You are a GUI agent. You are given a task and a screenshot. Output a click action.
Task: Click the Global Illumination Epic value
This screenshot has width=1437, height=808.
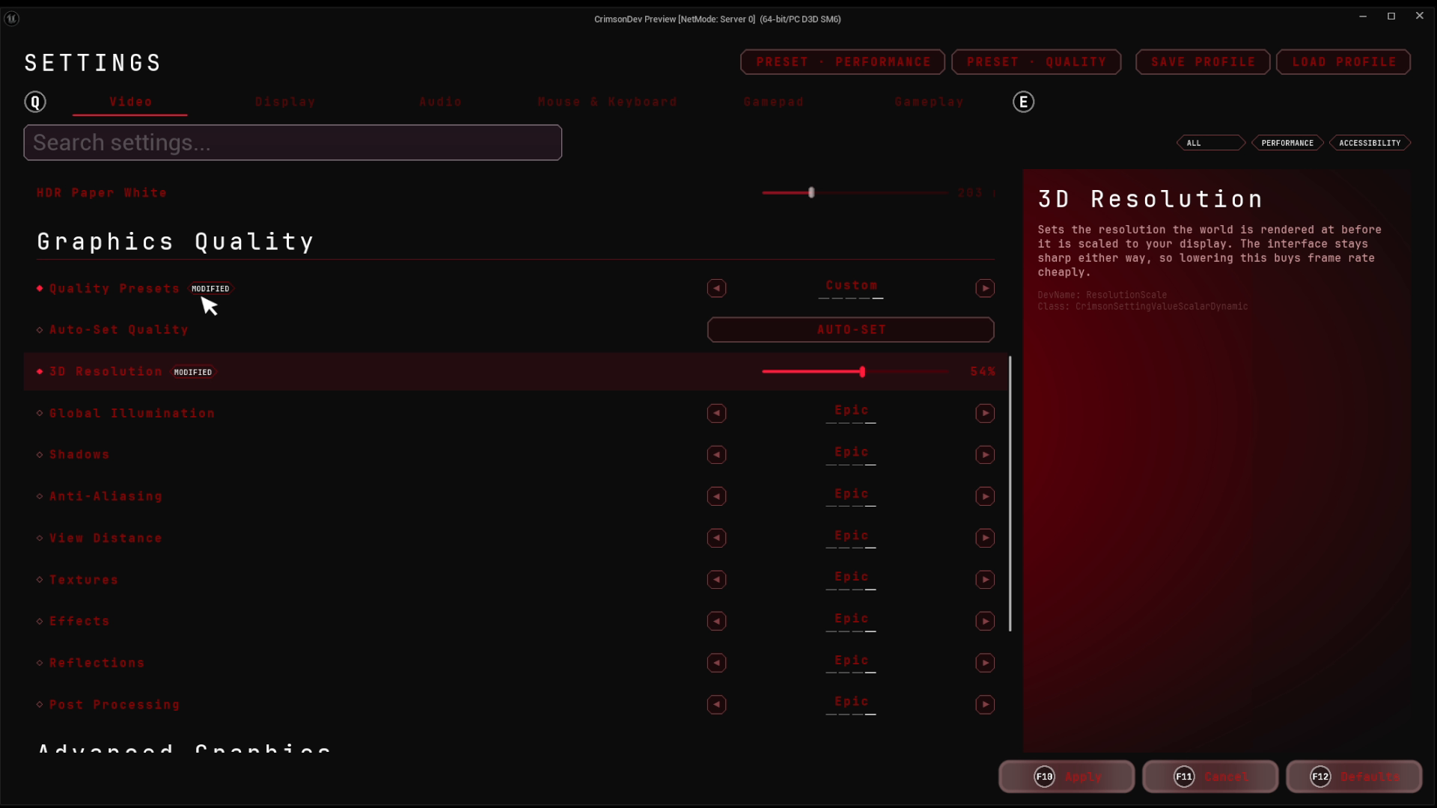click(x=851, y=411)
